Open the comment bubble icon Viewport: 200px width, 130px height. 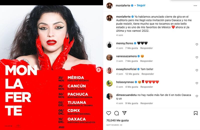(x=116, y=113)
